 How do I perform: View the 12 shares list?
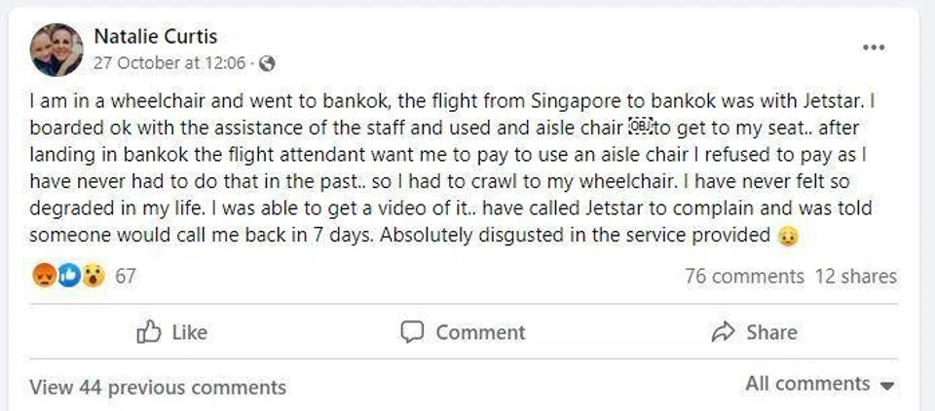pyautogui.click(x=855, y=277)
